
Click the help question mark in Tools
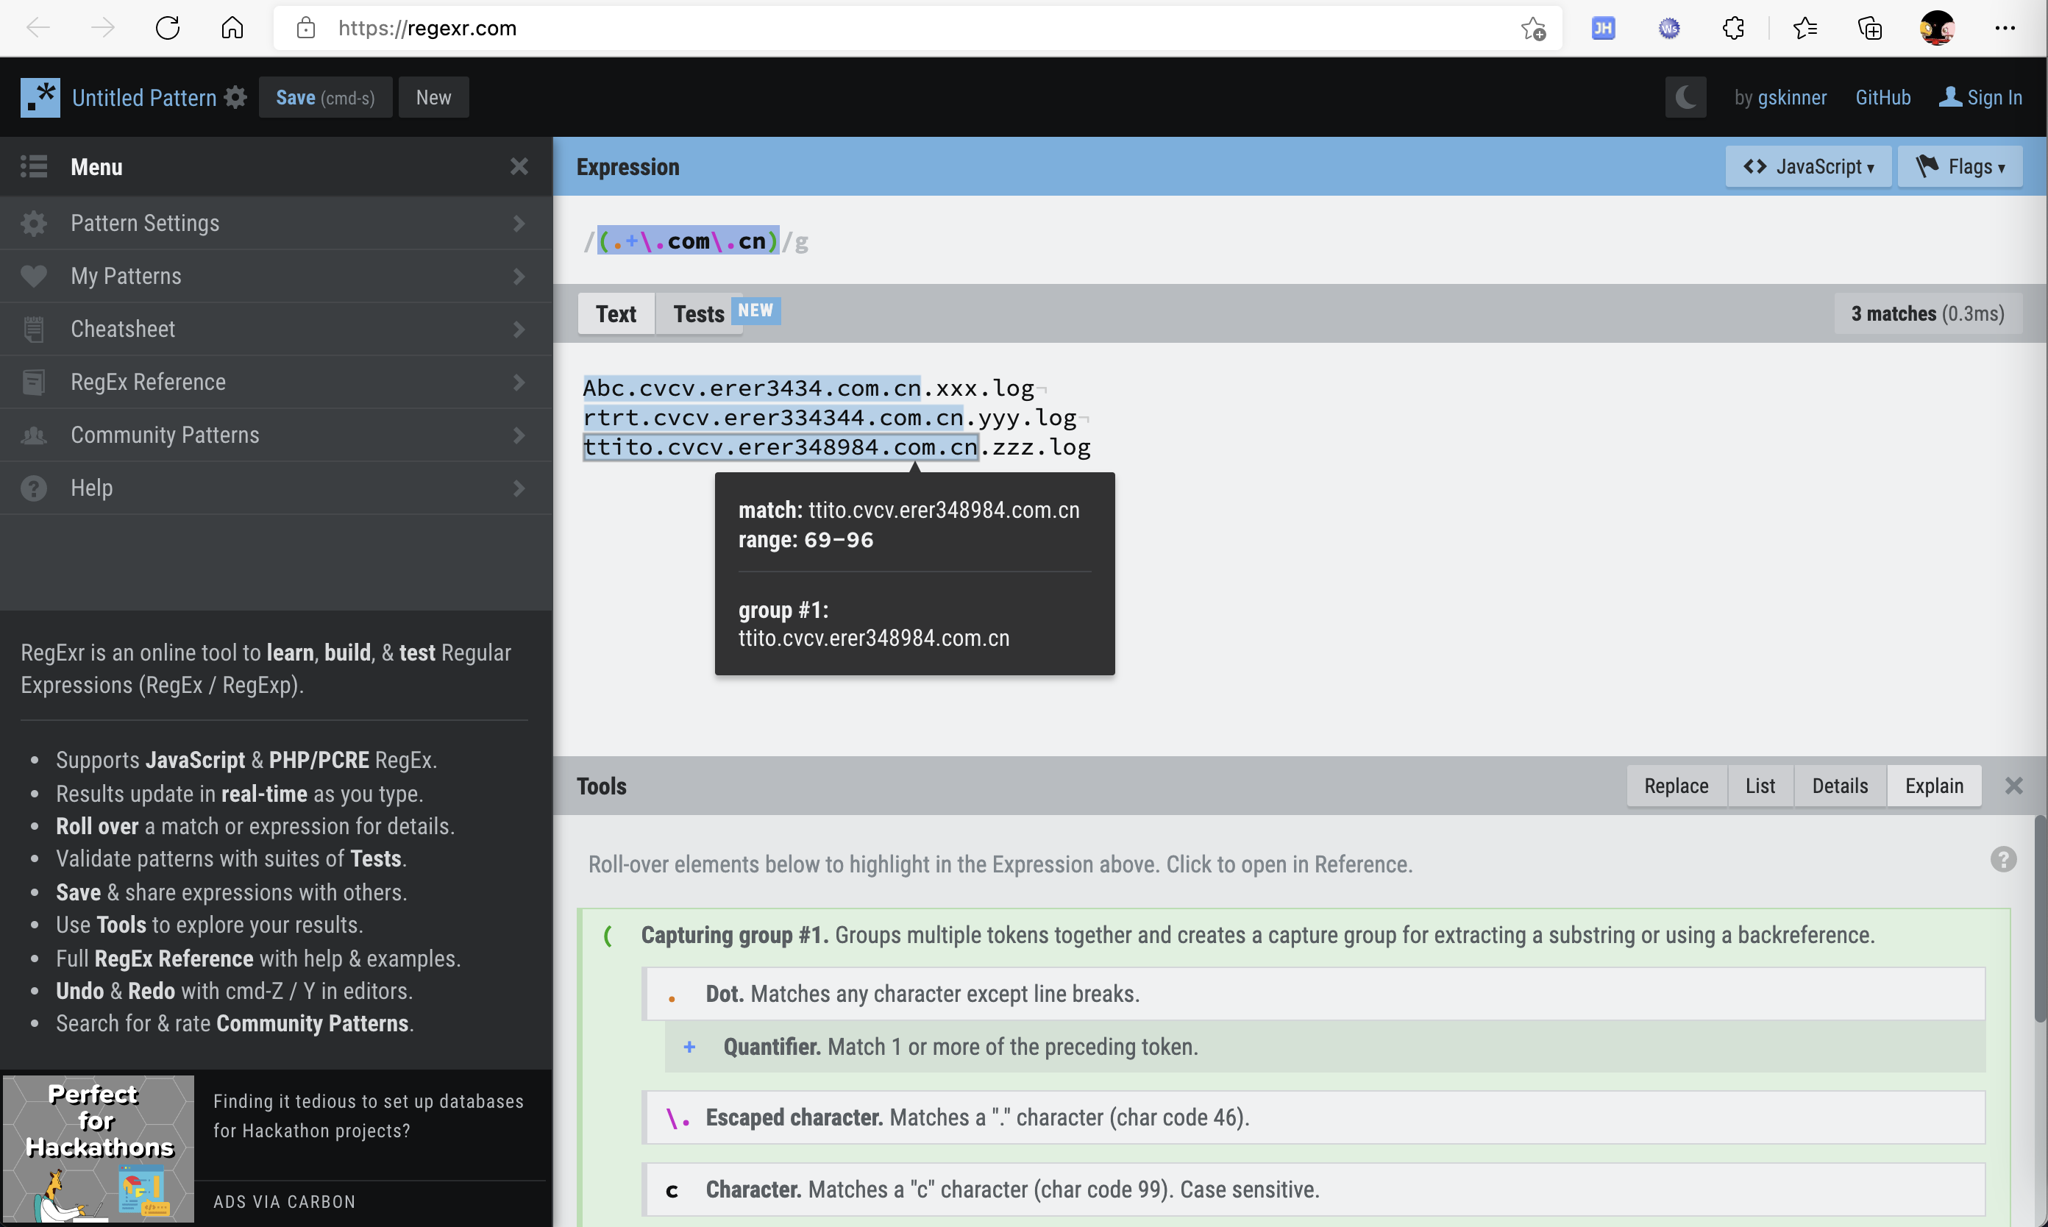click(x=2002, y=860)
